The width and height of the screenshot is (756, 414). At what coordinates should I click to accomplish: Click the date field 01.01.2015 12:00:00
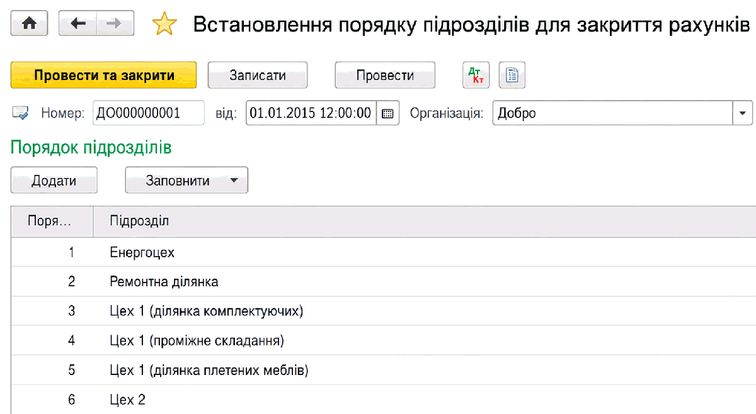[311, 114]
